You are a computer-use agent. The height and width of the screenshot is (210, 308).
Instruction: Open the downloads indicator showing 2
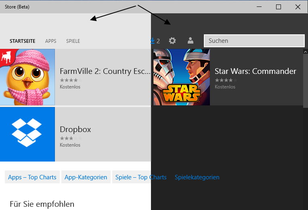click(155, 41)
